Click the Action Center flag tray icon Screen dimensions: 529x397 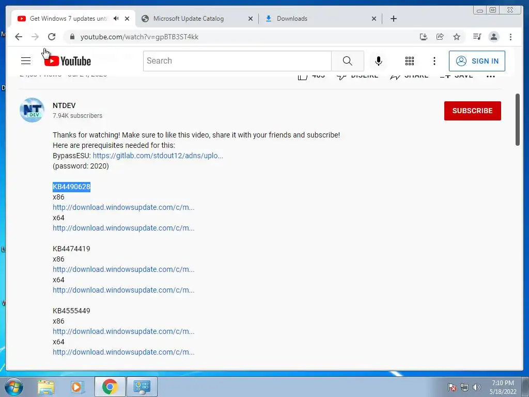(452, 387)
